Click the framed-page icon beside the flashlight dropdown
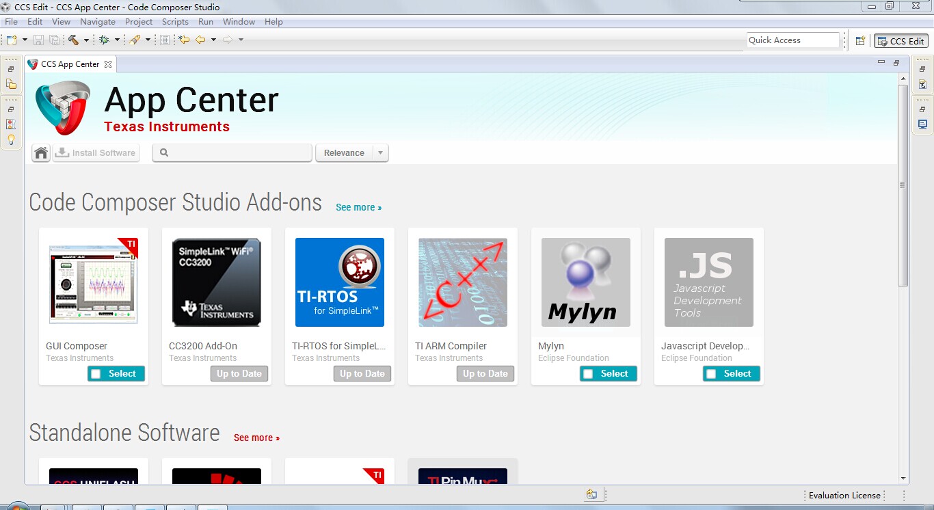Viewport: 934px width, 510px height. [164, 40]
